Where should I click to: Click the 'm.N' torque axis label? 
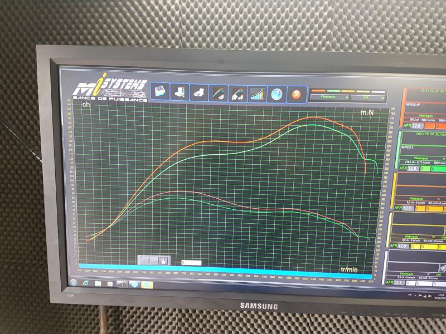367,112
